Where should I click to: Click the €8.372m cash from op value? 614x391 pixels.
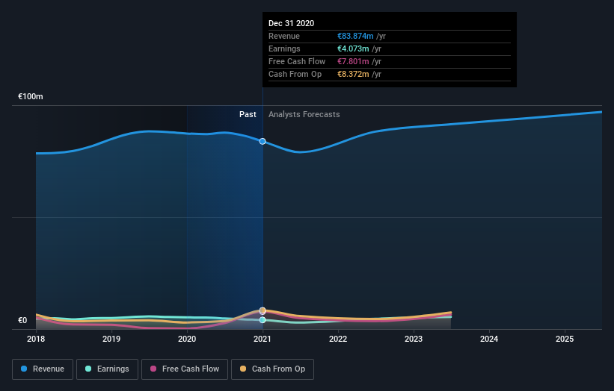353,74
